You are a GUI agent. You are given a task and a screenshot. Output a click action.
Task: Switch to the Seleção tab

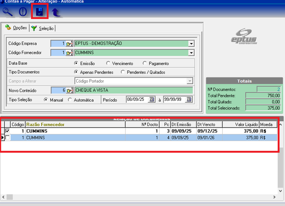click(x=43, y=28)
